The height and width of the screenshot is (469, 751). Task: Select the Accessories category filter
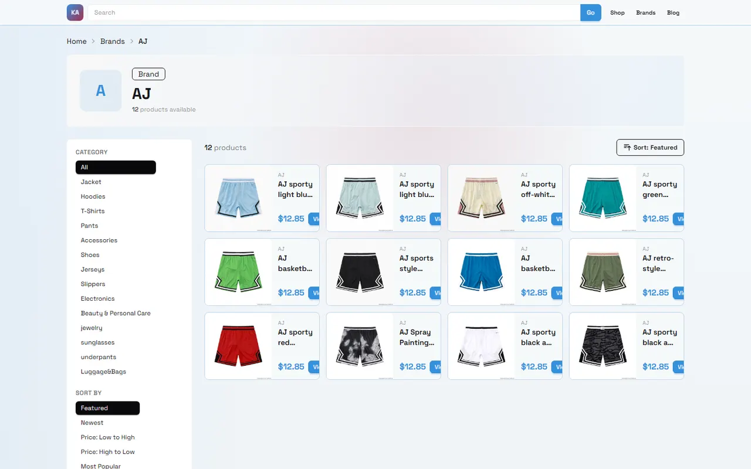point(99,240)
